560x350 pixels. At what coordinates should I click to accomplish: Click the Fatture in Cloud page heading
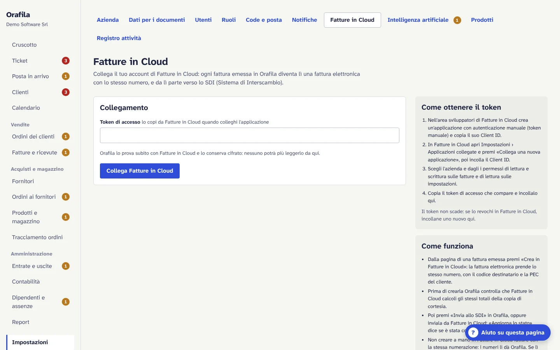[x=131, y=61]
